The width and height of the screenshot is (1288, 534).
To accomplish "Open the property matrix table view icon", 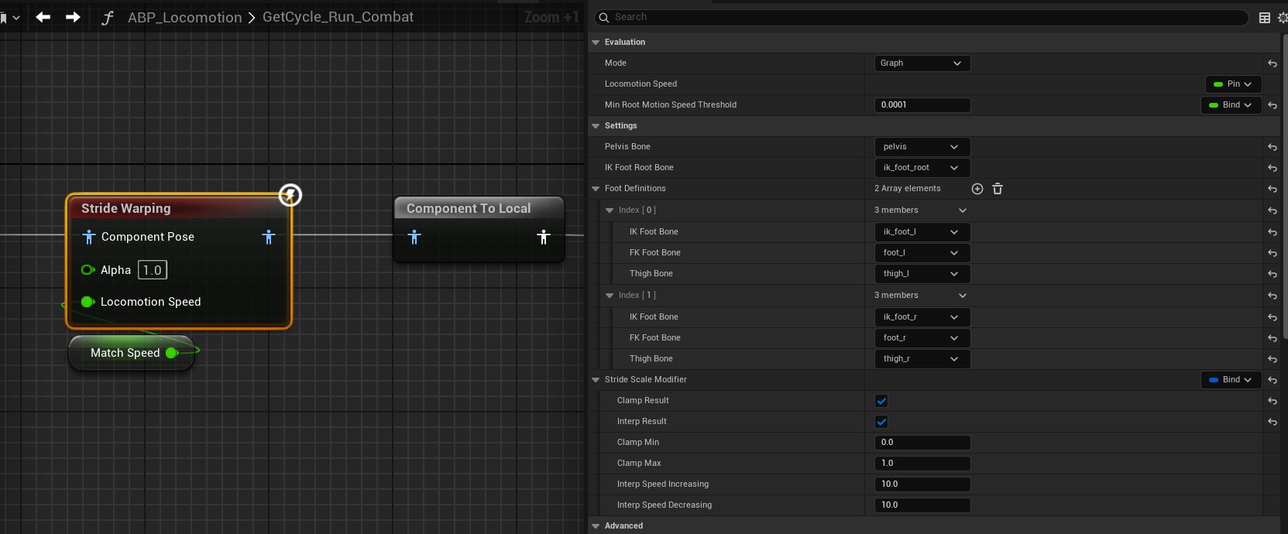I will coord(1264,18).
